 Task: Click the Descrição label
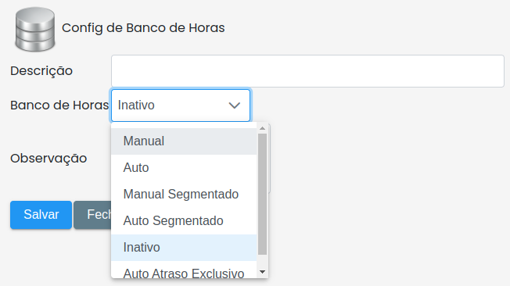pos(41,71)
